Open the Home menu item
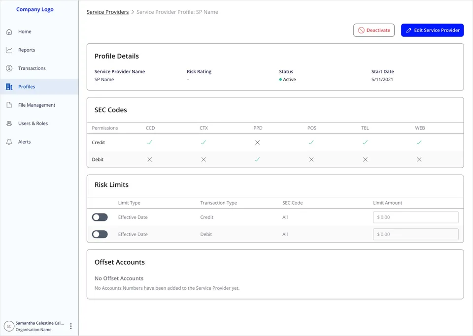Image resolution: width=473 pixels, height=336 pixels. point(39,31)
